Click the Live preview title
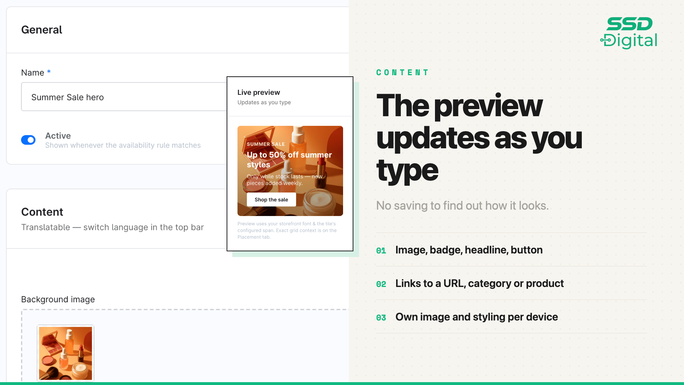Image resolution: width=684 pixels, height=385 pixels. pos(259,92)
